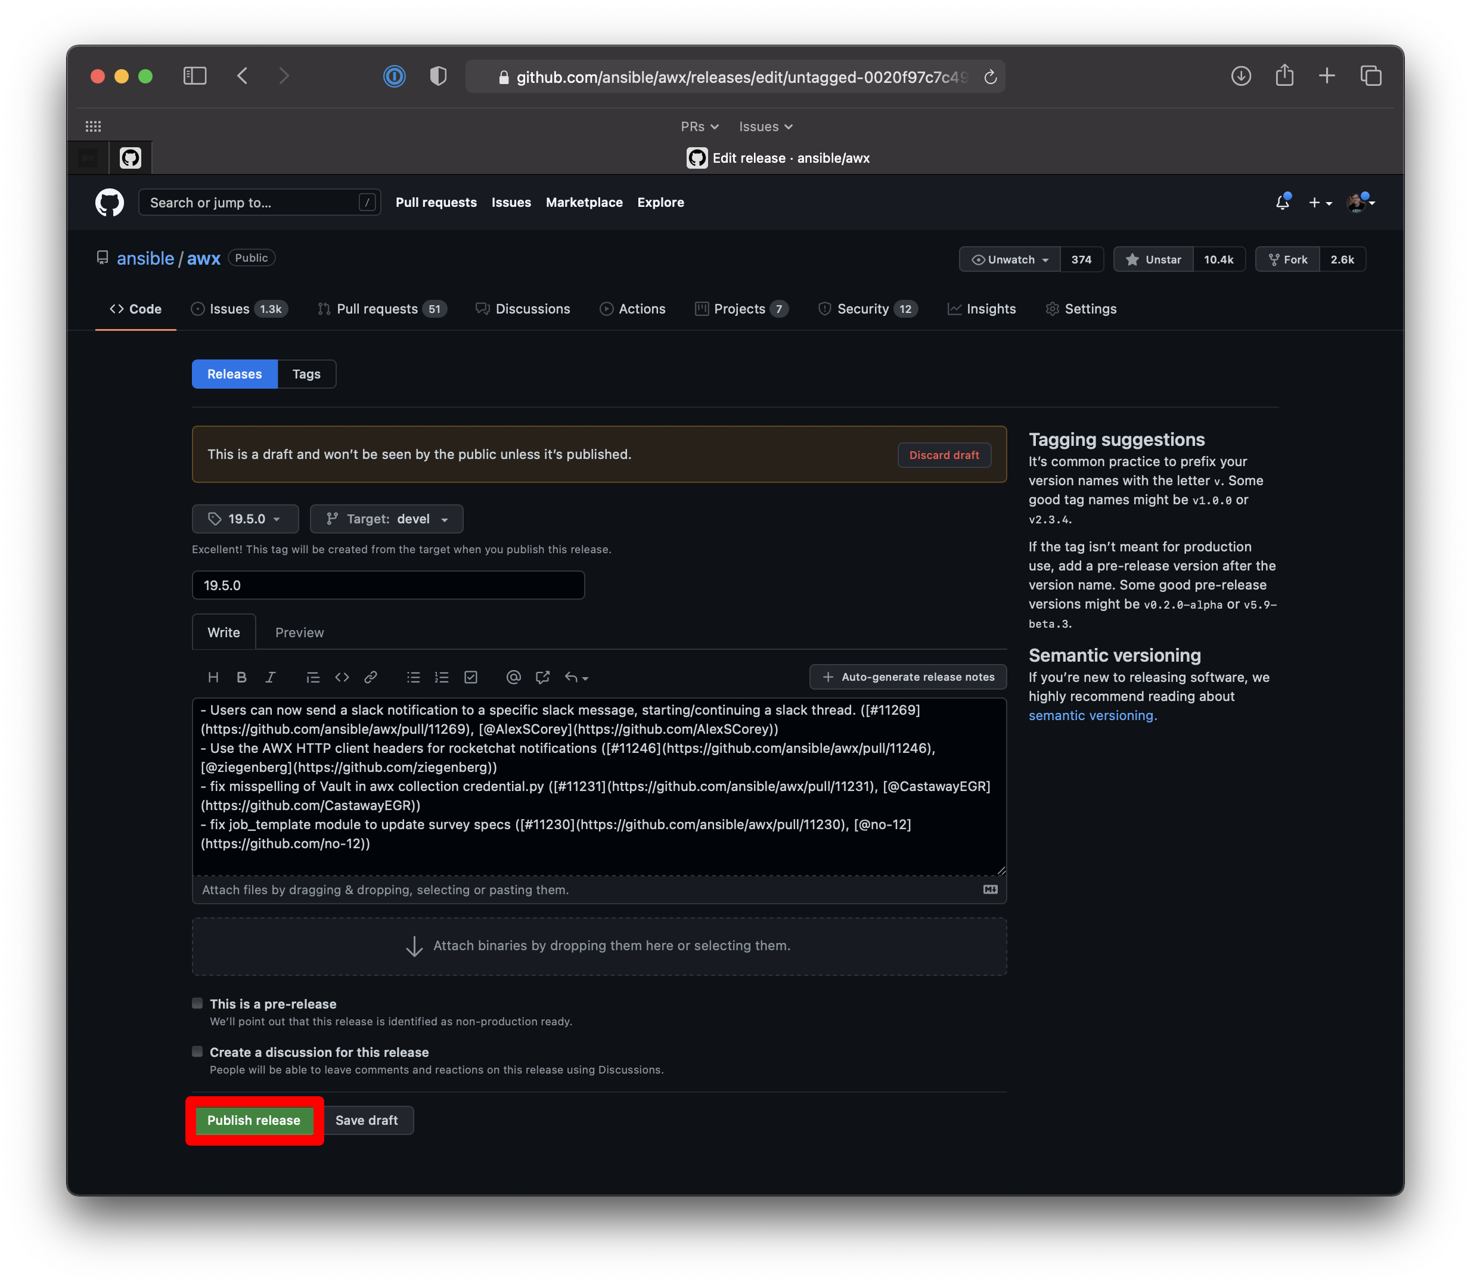Open GitHub home via the logo icon
The image size is (1471, 1284).
point(110,202)
